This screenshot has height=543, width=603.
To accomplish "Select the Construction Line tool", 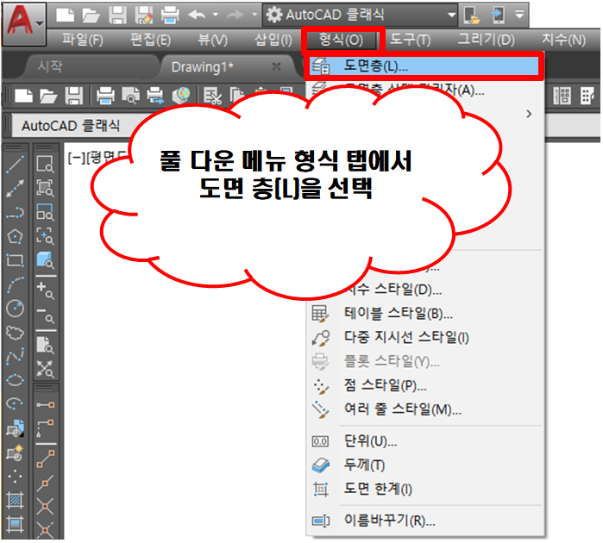I will click(15, 188).
